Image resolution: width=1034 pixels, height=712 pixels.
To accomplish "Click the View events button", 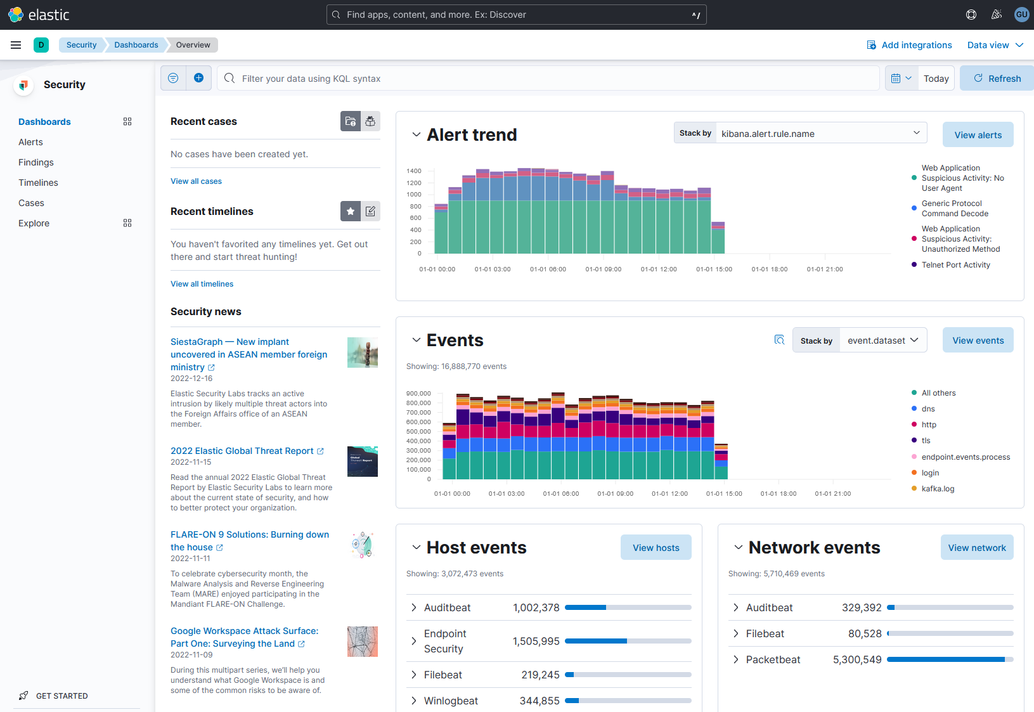I will tap(978, 340).
